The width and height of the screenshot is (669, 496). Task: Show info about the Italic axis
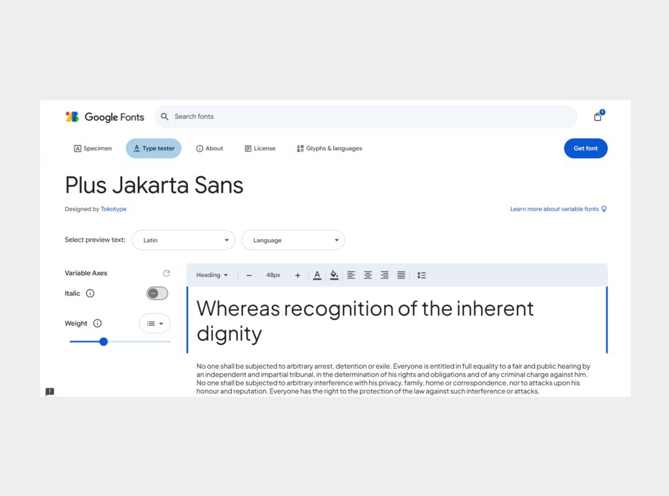tap(90, 293)
